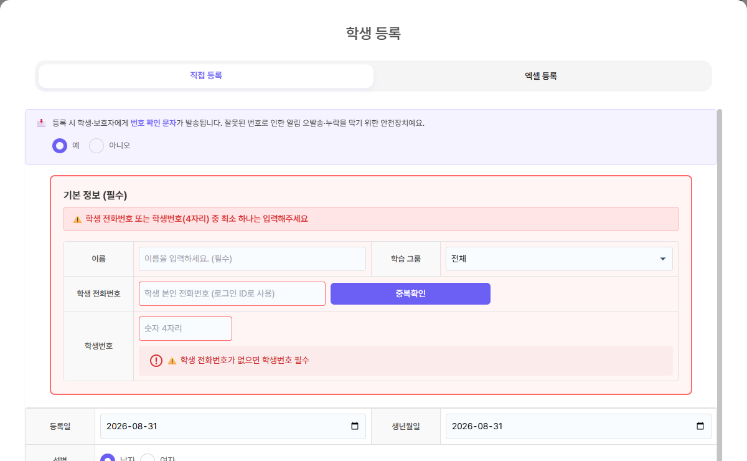The width and height of the screenshot is (747, 461).
Task: Open the 학습 그룹 dropdown showing 전체
Action: (559, 259)
